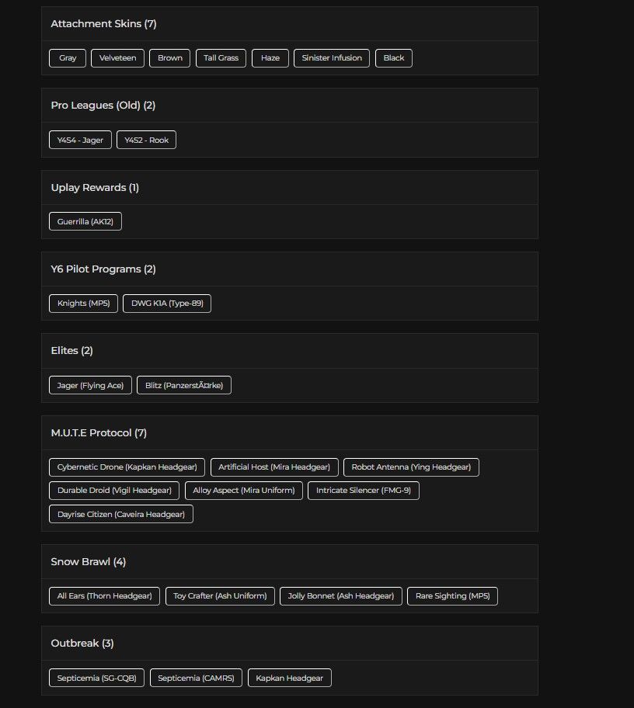Click Alloy Aspect (Mira Uniform) tag

[244, 491]
